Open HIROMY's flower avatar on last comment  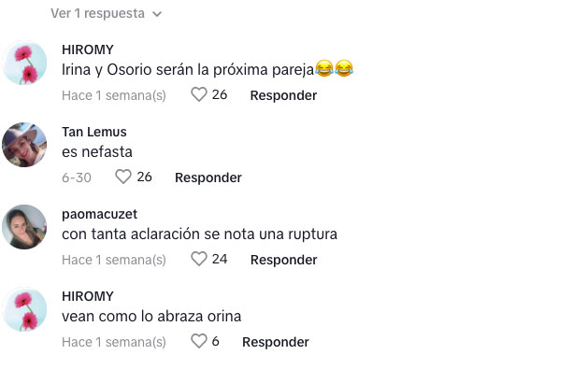(x=24, y=309)
